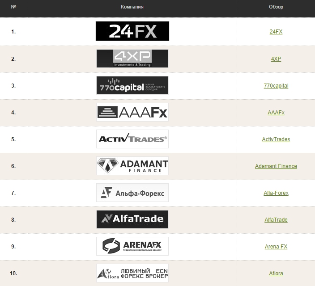Viewport: 315px width, 286px height.
Task: Click the 4XP Investments & Trading logo
Action: 132,59
